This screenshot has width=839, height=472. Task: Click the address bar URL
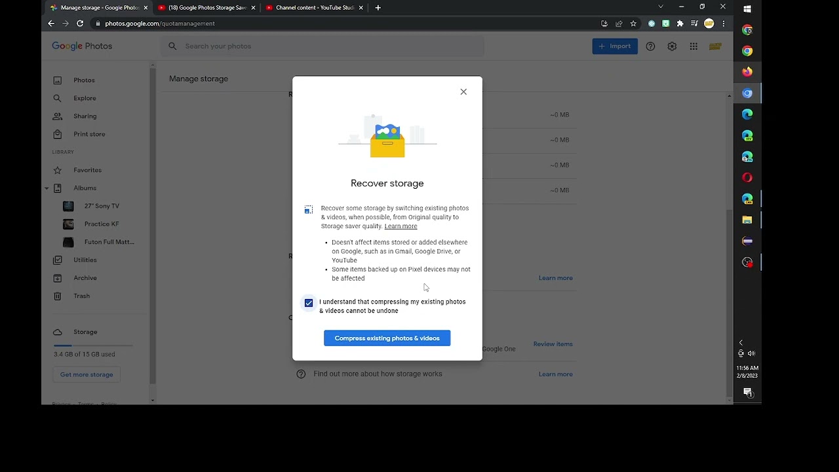coord(160,24)
